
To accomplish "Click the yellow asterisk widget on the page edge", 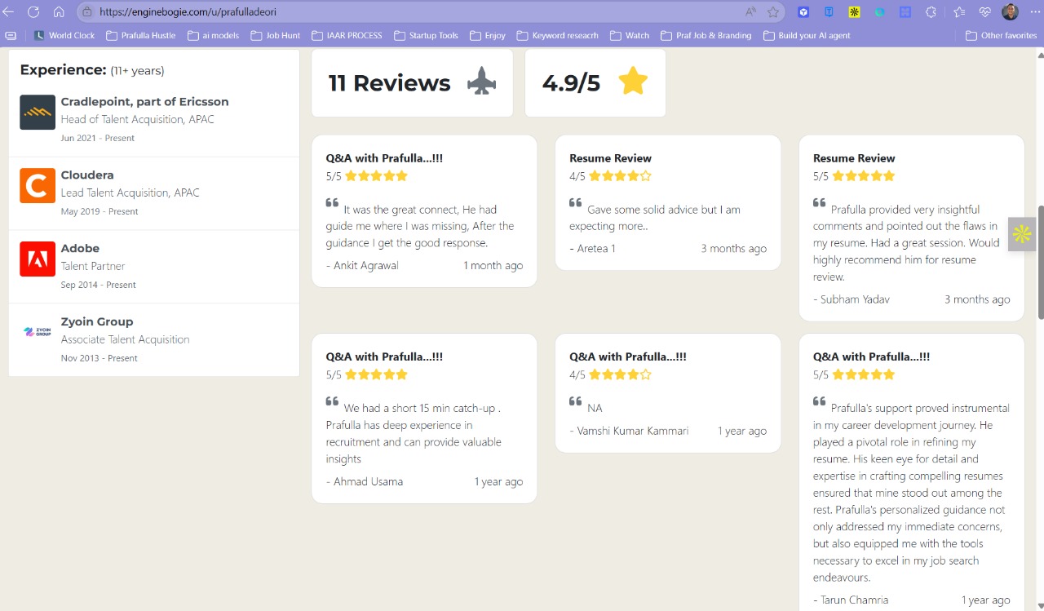I will coord(1021,234).
